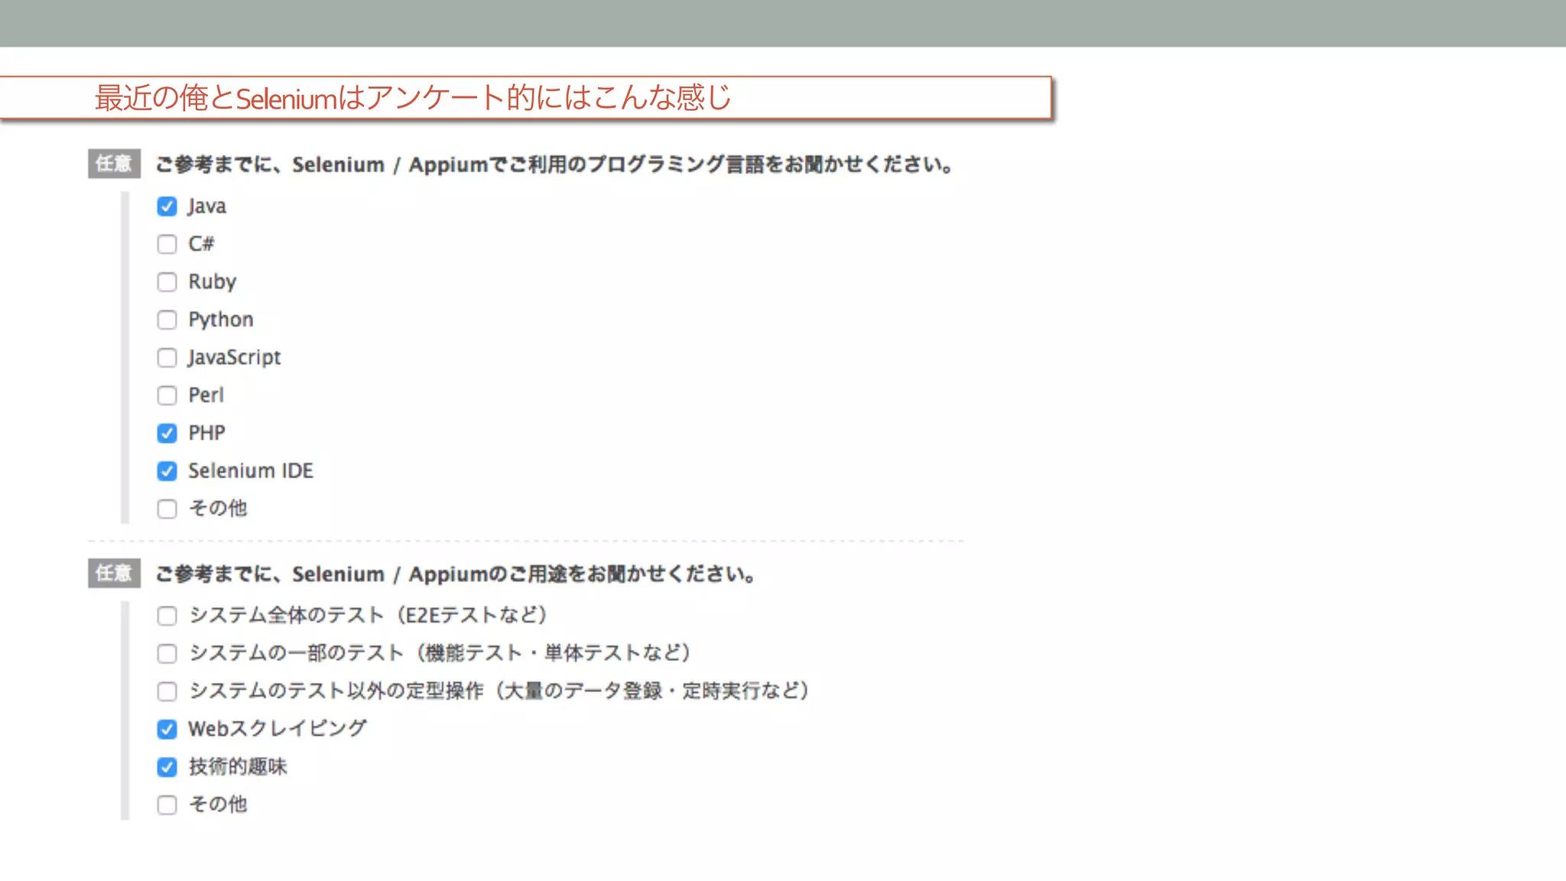1566x881 pixels.
Task: Click the Webスクレイピング label text
Action: point(278,729)
